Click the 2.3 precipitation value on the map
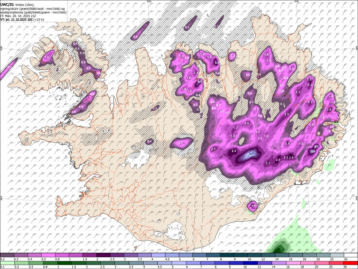Screen dimensions: 358x269 click(x=310, y=85)
